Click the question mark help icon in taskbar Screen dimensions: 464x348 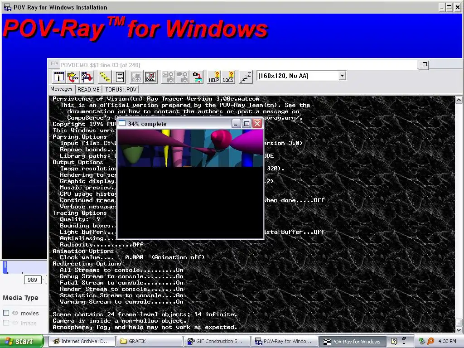coord(394,341)
